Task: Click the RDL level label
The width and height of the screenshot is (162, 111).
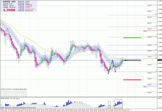Action: point(145,87)
